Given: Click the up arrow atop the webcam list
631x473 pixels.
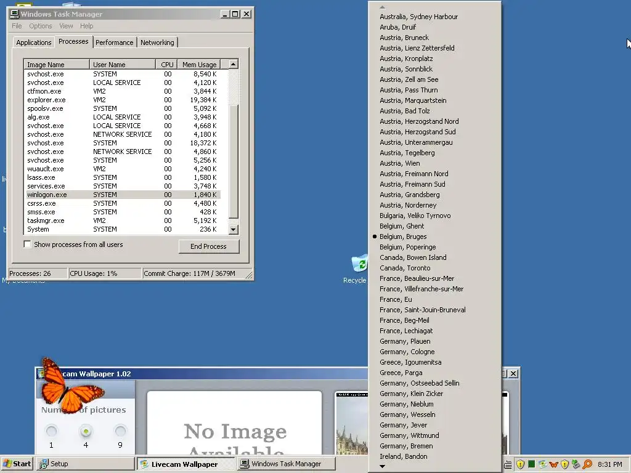Looking at the screenshot, I should [x=382, y=7].
